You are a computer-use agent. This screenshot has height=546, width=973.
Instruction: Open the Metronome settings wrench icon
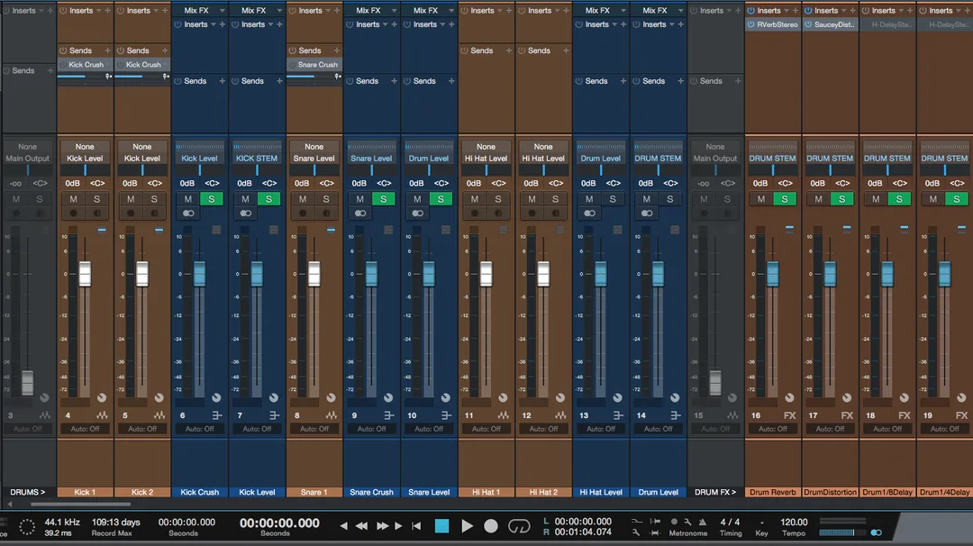point(687,522)
